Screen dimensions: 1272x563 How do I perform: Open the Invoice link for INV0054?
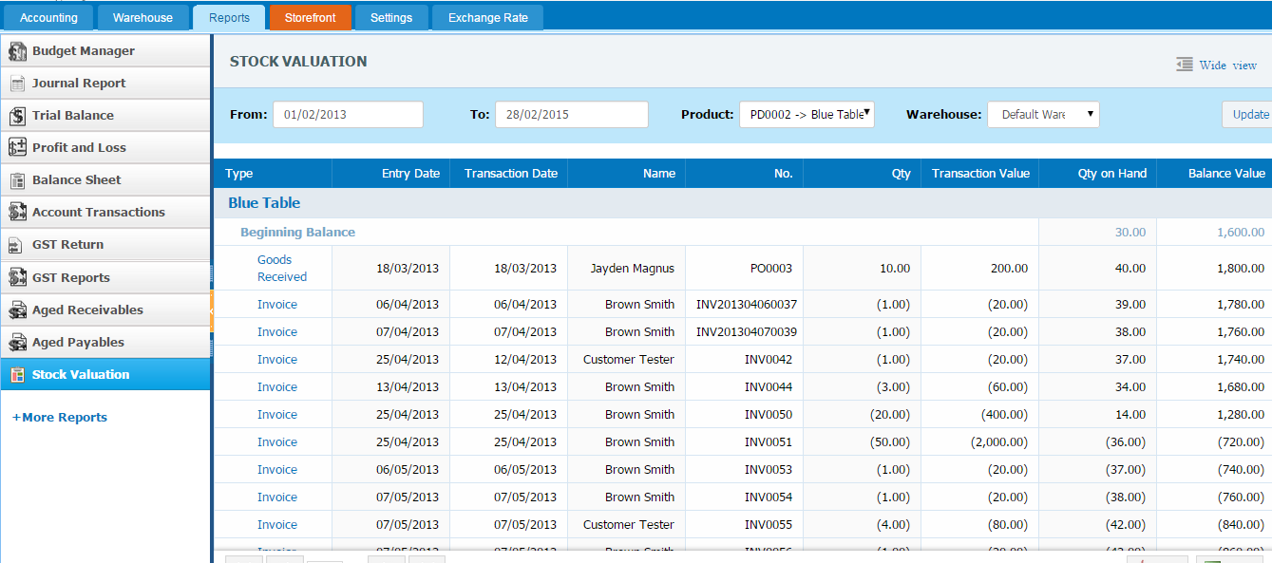click(x=277, y=497)
